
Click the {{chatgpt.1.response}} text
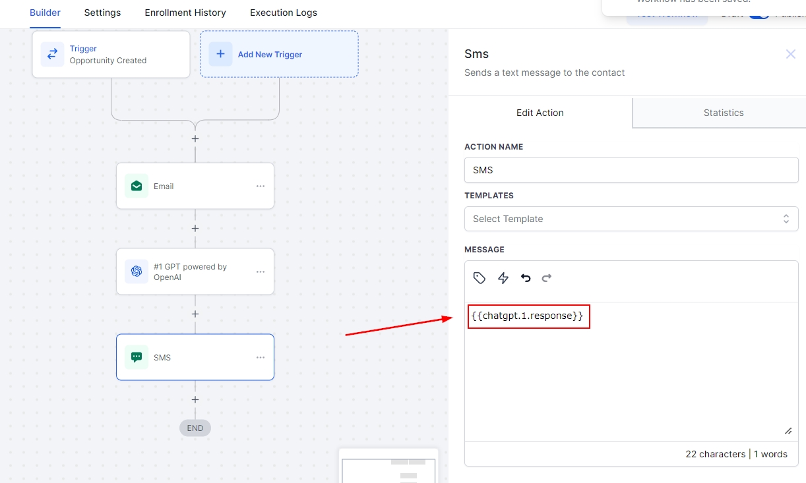[x=528, y=316]
